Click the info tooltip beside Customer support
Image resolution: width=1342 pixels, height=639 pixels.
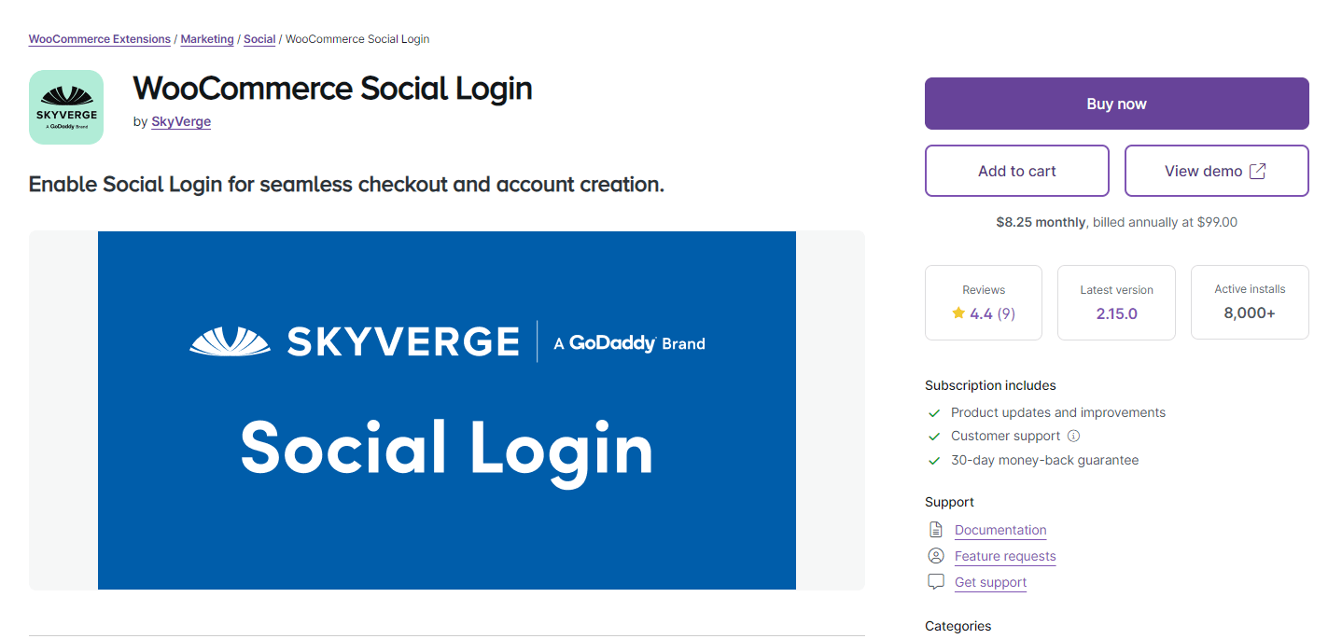click(x=1073, y=435)
